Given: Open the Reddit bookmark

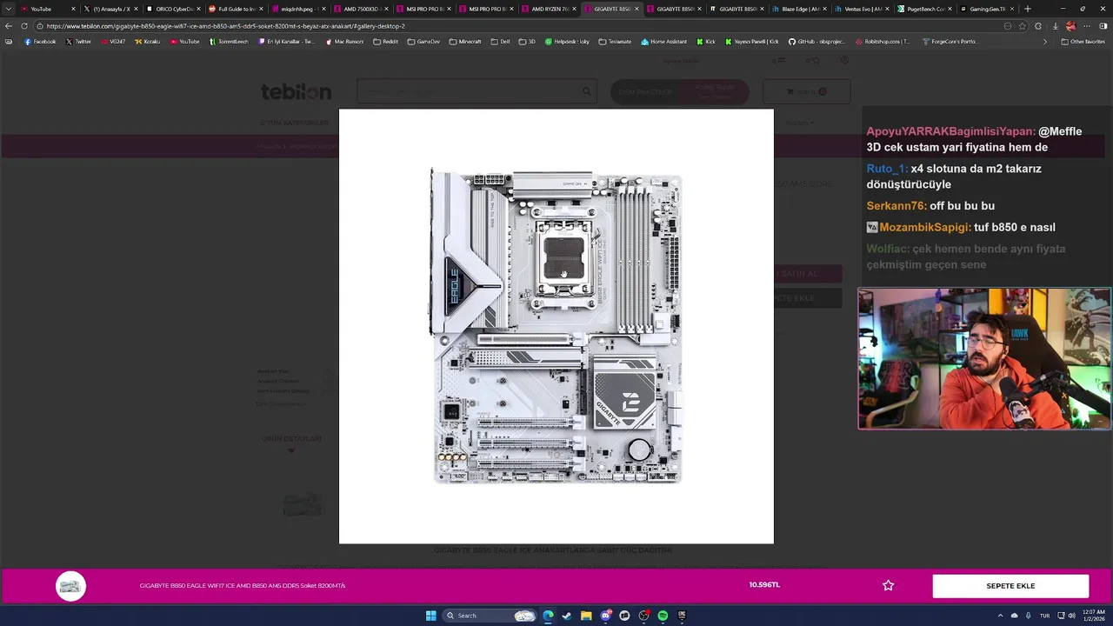Looking at the screenshot, I should [x=385, y=42].
